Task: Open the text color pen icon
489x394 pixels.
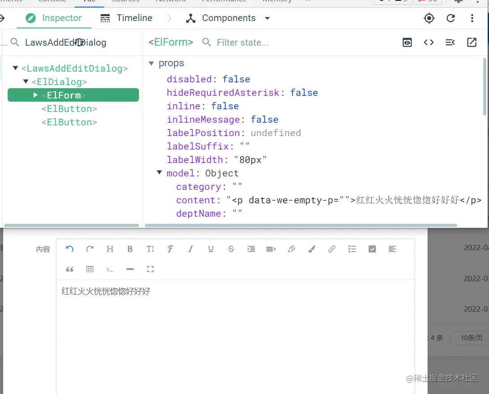Action: [292, 249]
